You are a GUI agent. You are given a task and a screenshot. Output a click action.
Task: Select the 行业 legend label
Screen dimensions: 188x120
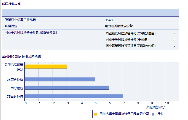coord(160,114)
